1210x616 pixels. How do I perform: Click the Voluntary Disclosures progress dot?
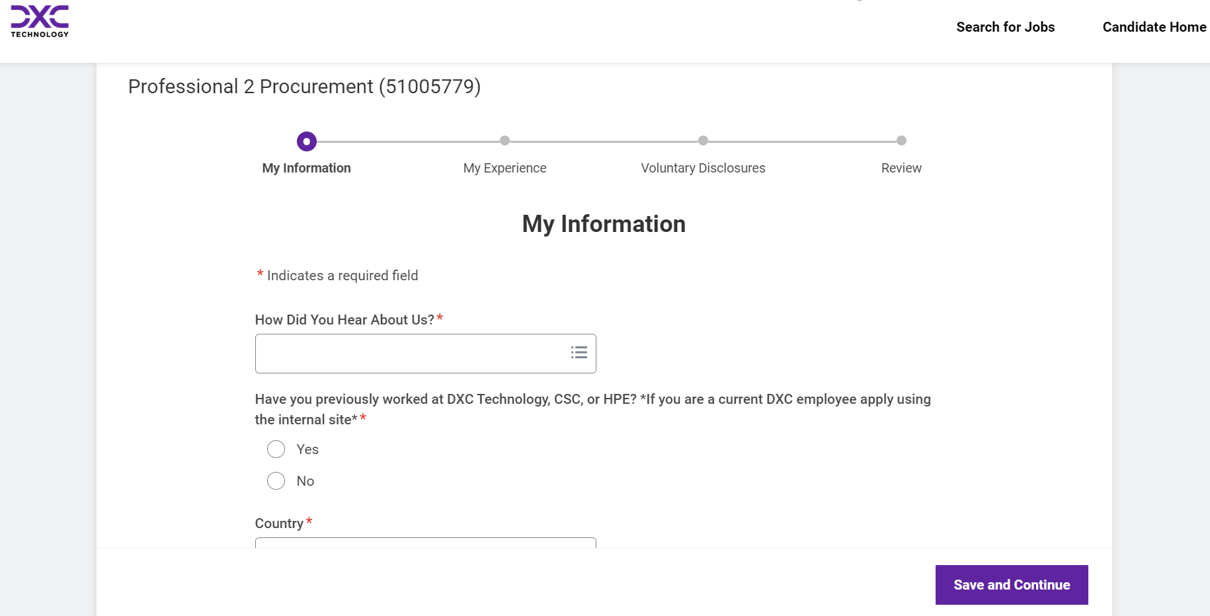point(703,141)
